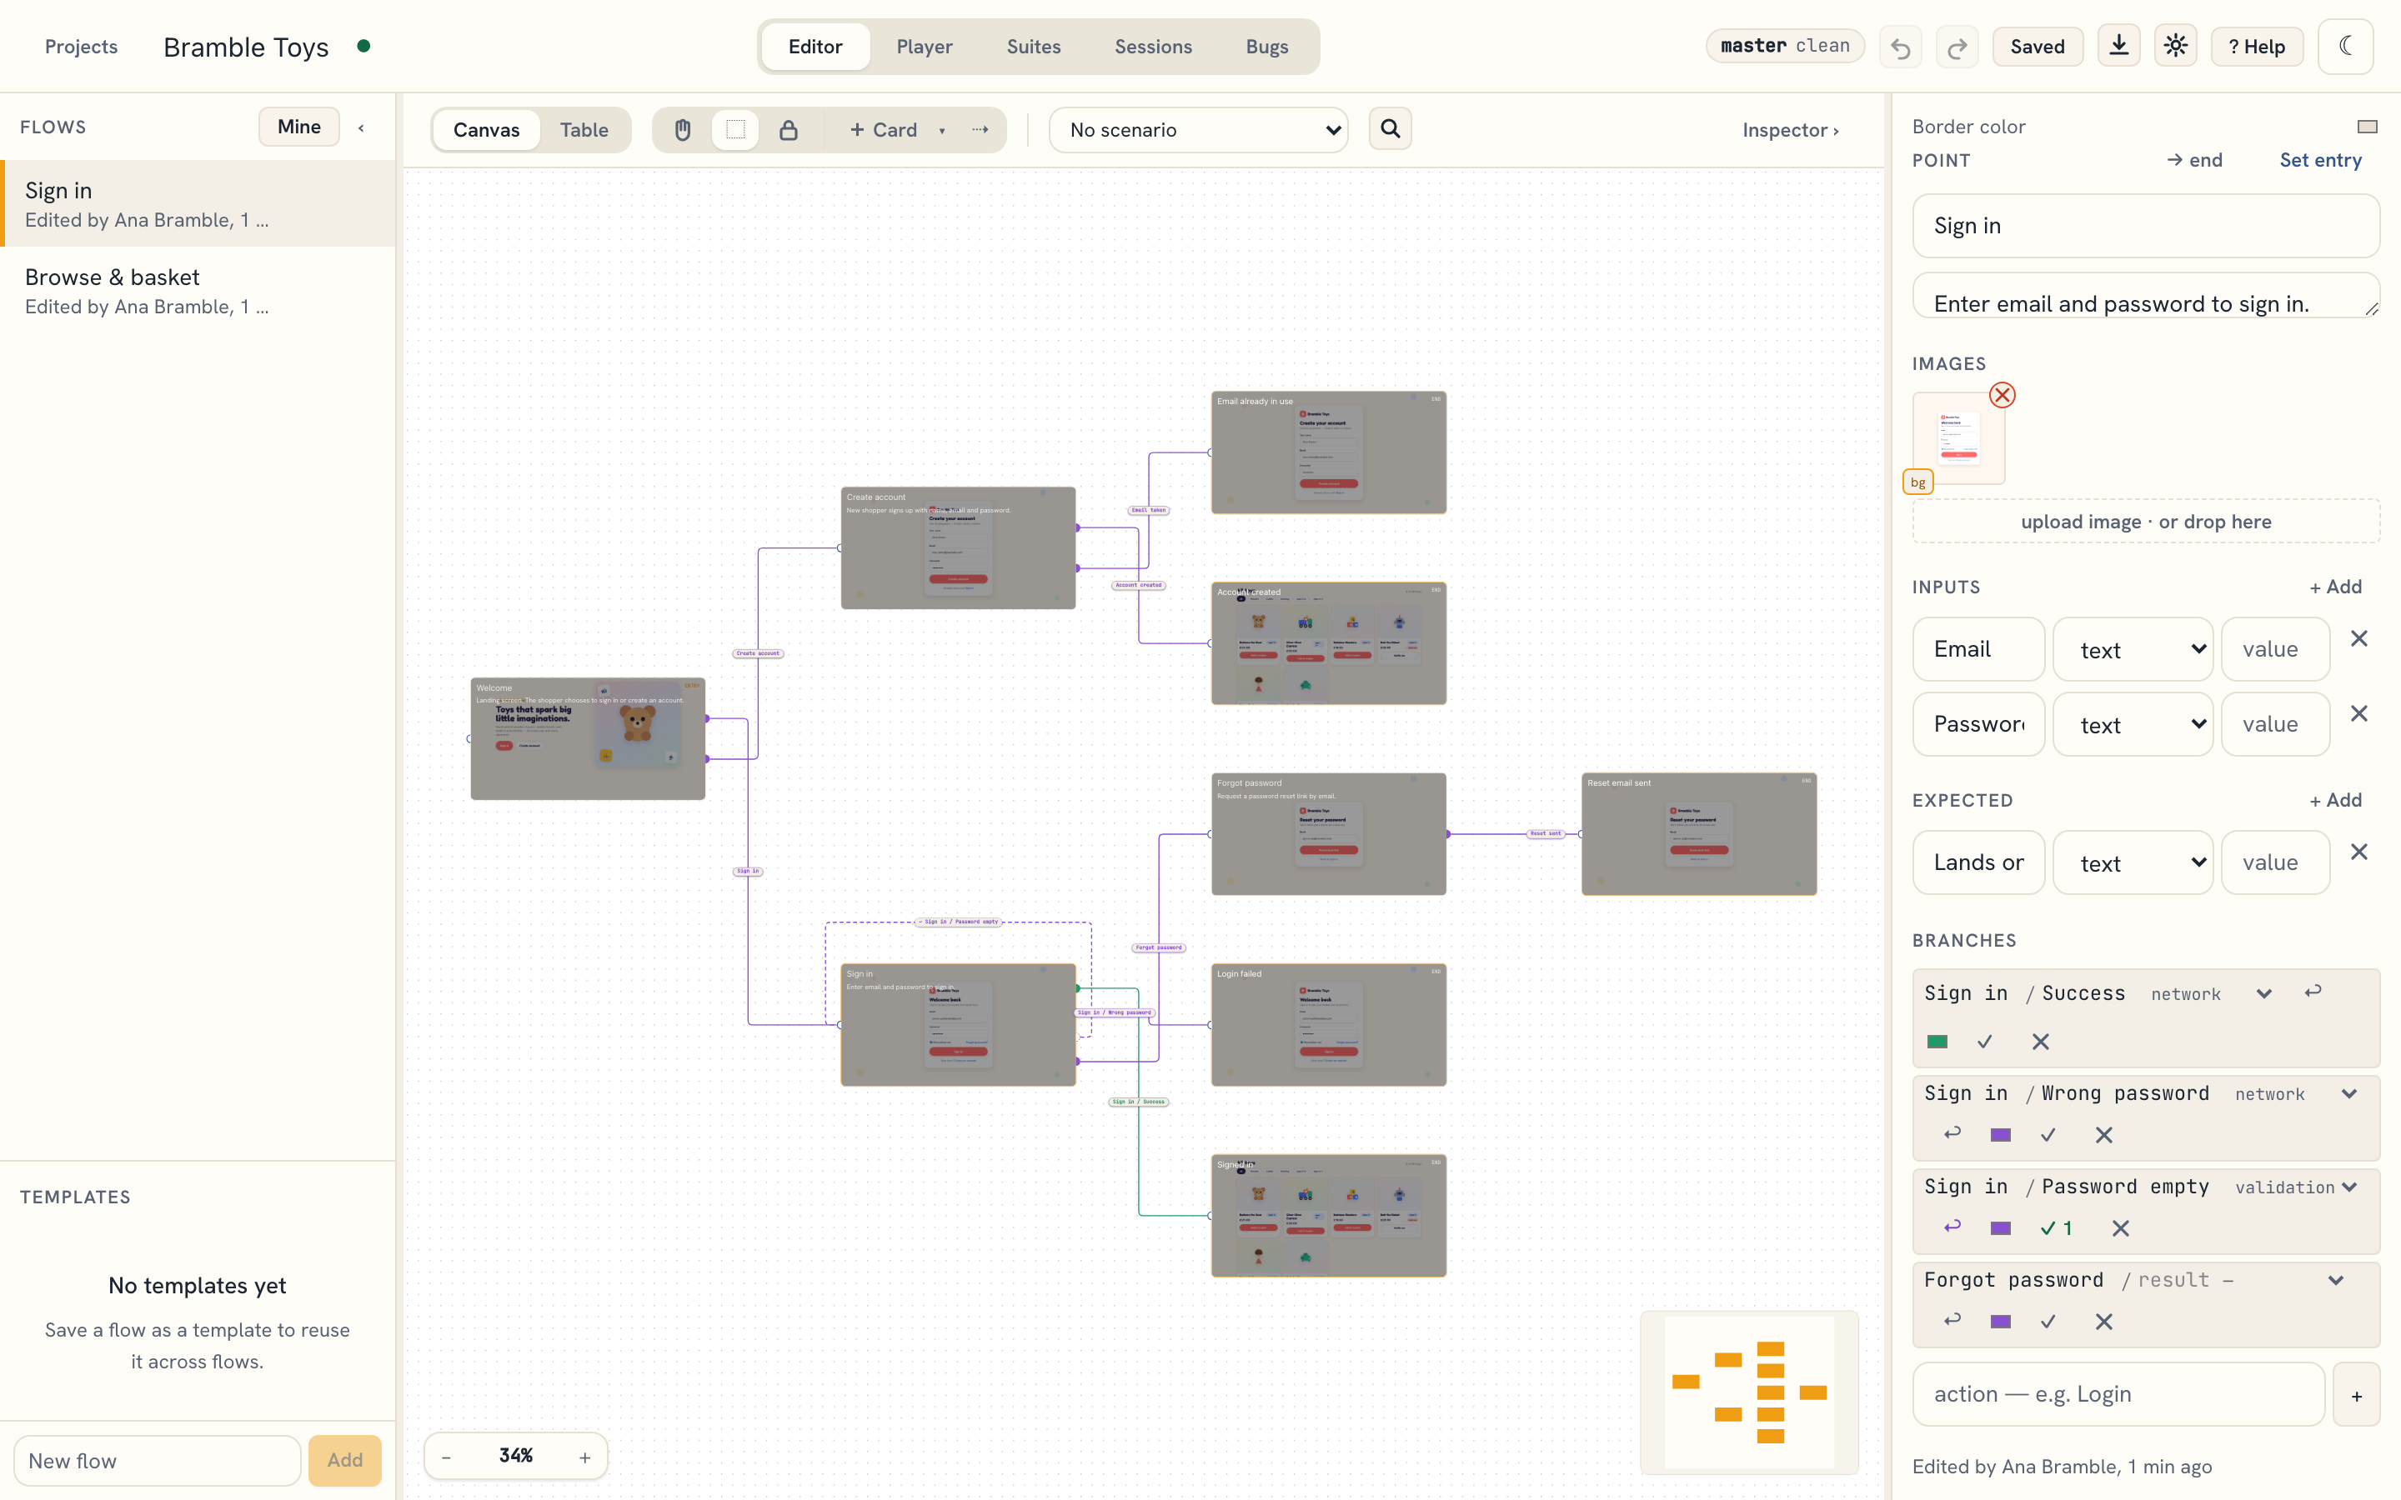Toggle dark mode moon icon
The width and height of the screenshot is (2401, 1500).
pyautogui.click(x=2345, y=47)
